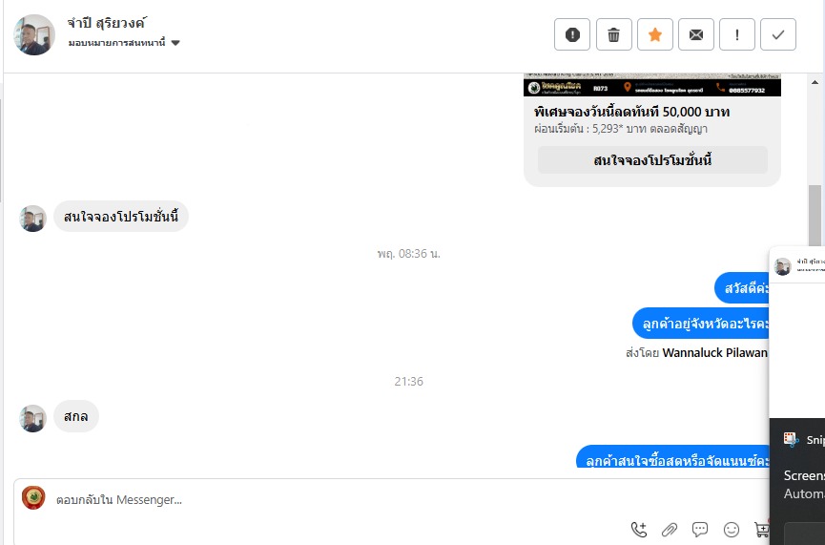Delete conversation using trash icon
Image resolution: width=825 pixels, height=545 pixels.
[613, 34]
